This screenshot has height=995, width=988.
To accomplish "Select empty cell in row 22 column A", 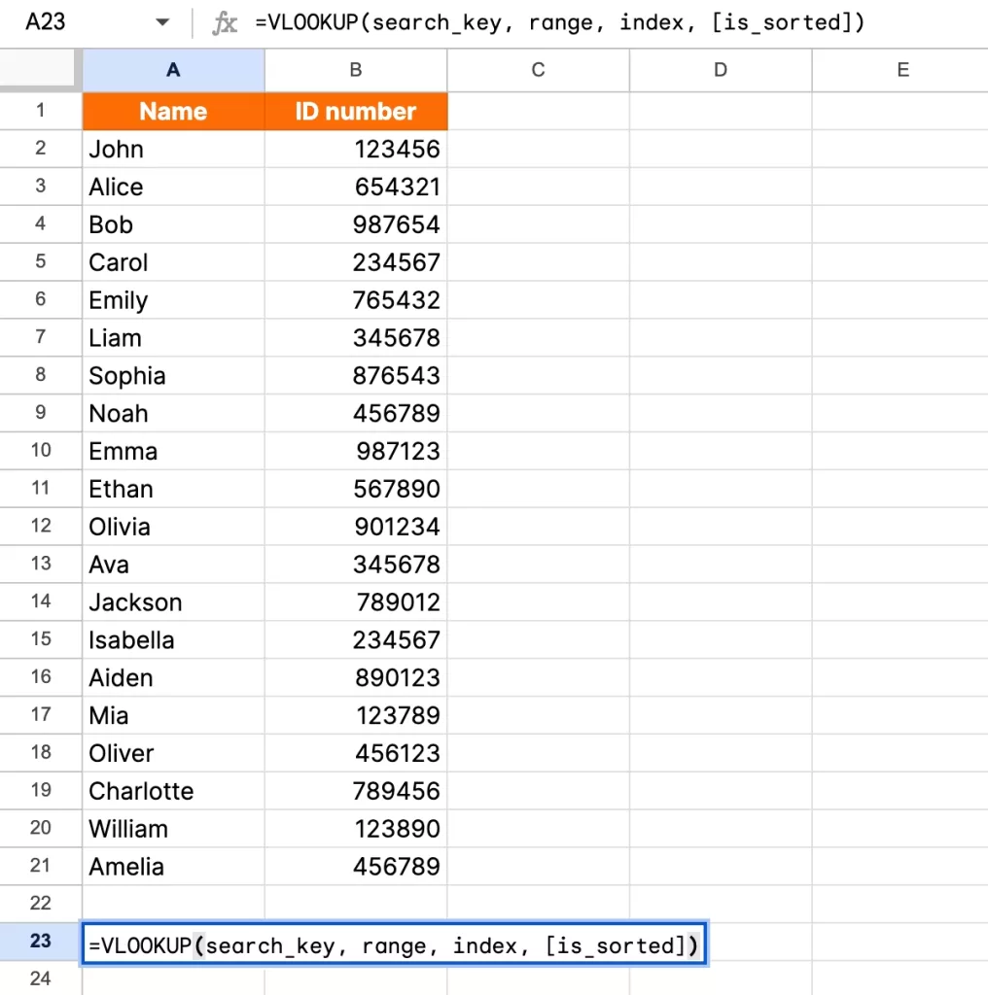I will pos(172,905).
